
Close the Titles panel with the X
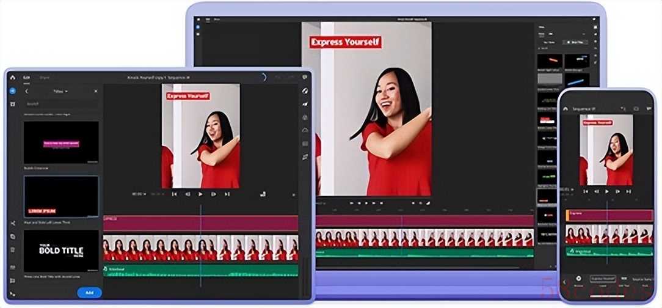(95, 91)
